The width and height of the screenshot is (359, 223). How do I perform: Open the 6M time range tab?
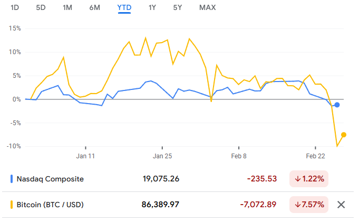[95, 7]
